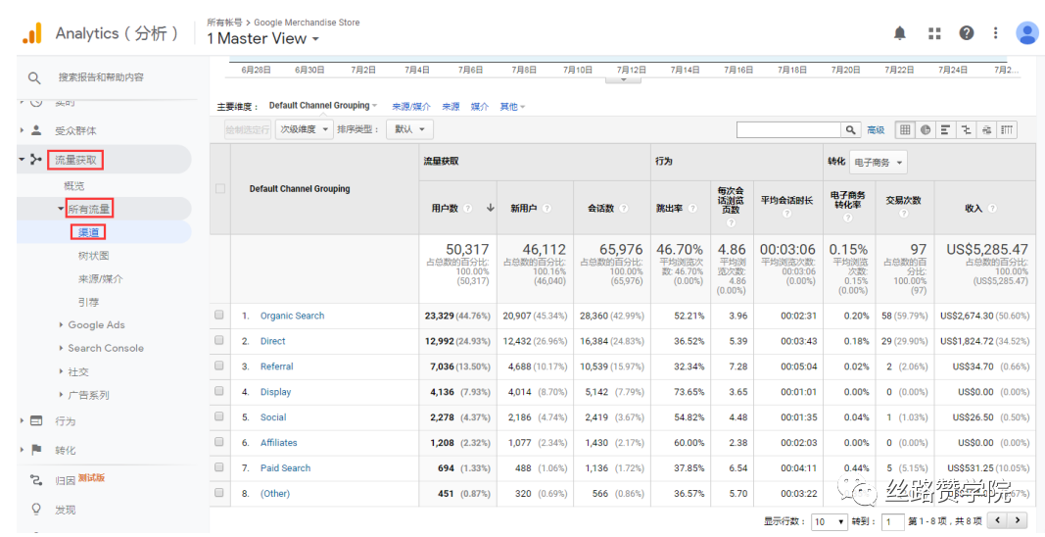Open the Organic Search channel link
Image resolution: width=1045 pixels, height=537 pixels.
click(292, 316)
